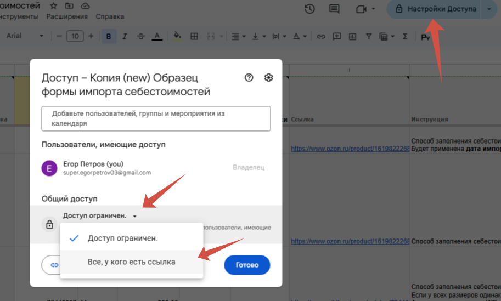
Task: Click the Владелец role label
Action: [x=248, y=167]
